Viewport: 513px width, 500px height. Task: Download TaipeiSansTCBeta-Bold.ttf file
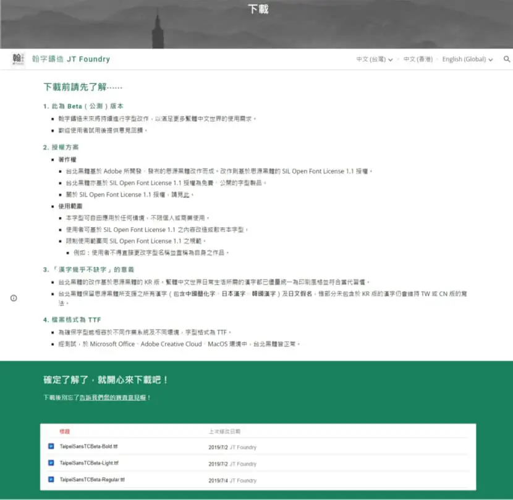[88, 446]
